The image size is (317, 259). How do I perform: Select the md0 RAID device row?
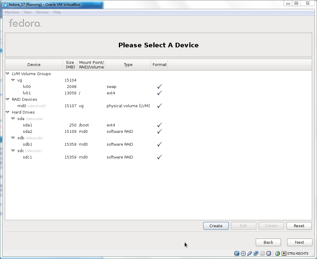click(x=158, y=106)
